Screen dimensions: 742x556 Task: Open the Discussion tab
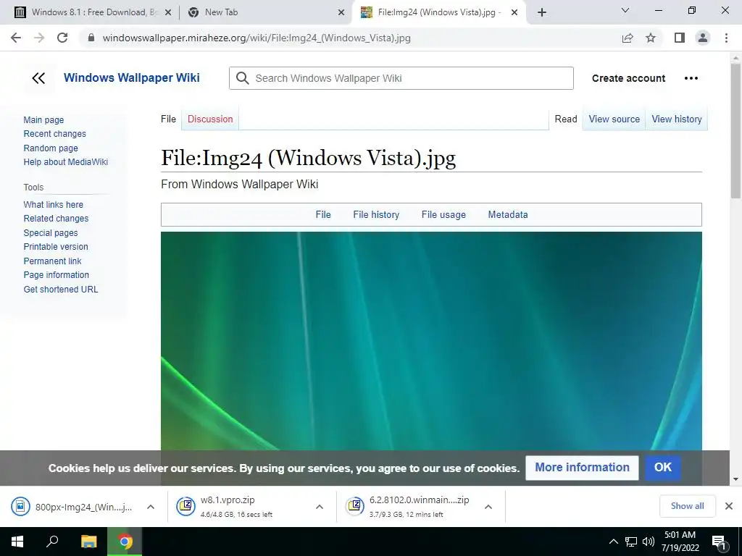[x=210, y=119]
